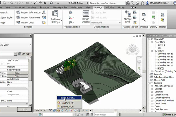Choose Sun Settings... from popup menu
The height and width of the screenshot is (117, 176).
pos(69,98)
